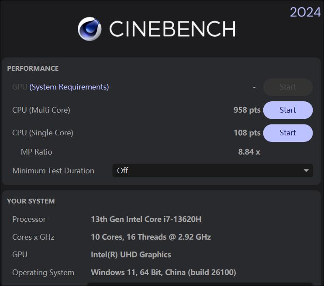Select the 958 pts multi core score

tap(247, 110)
